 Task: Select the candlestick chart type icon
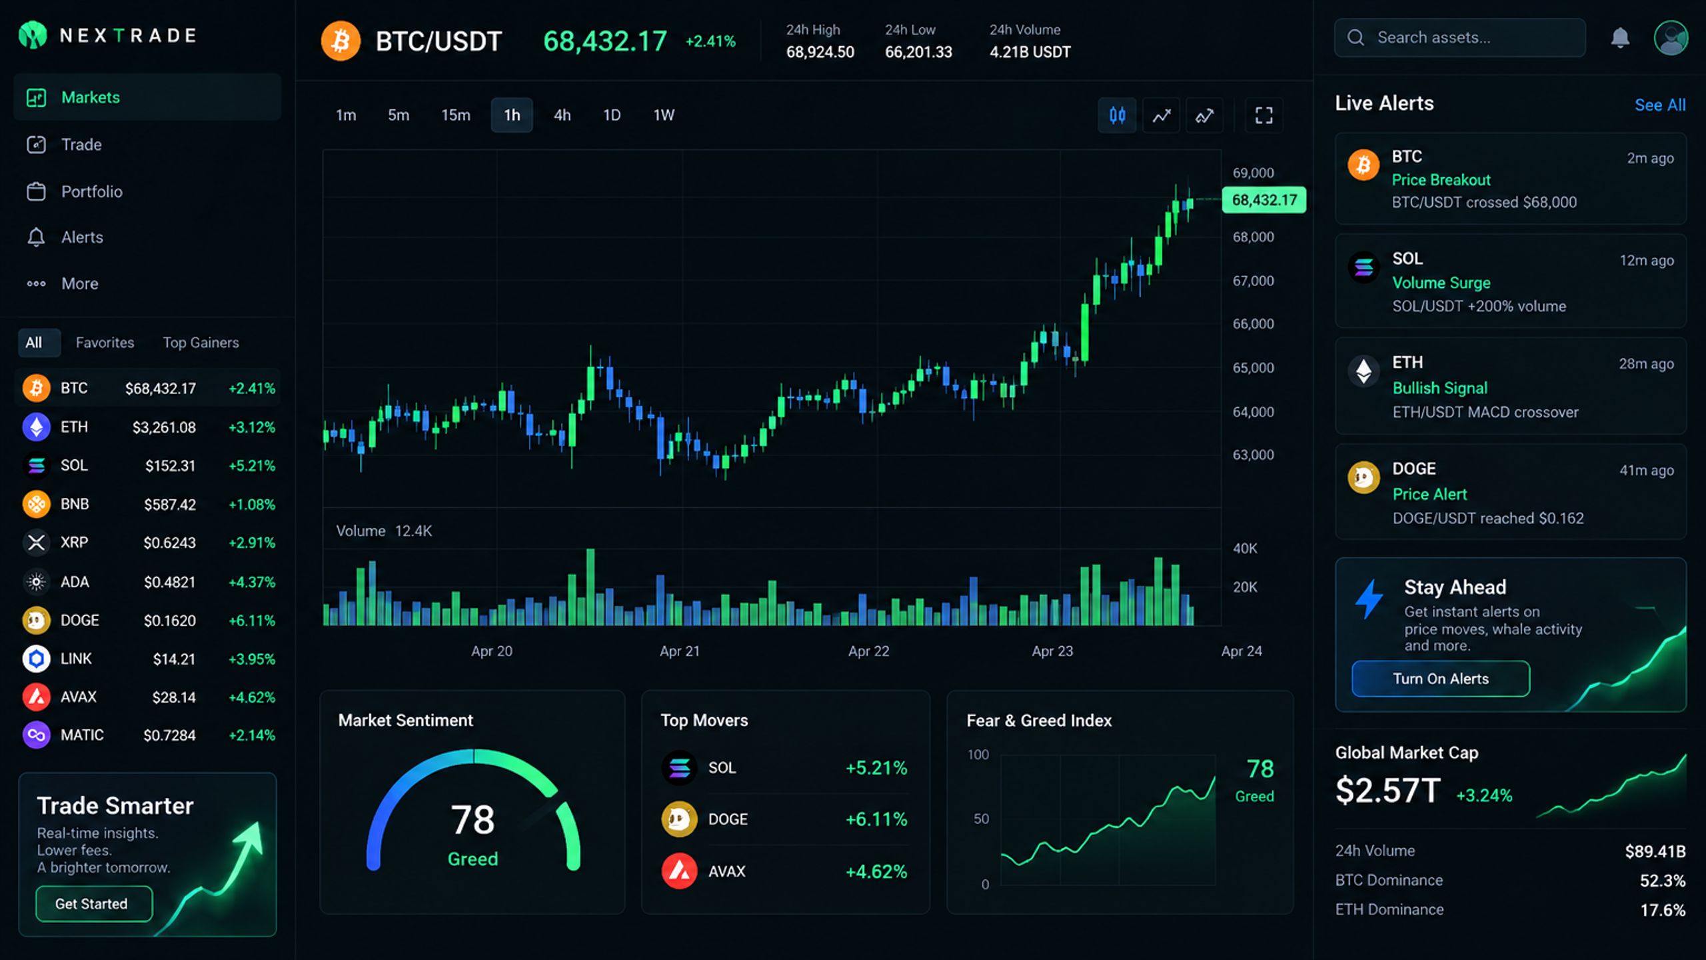[1117, 115]
